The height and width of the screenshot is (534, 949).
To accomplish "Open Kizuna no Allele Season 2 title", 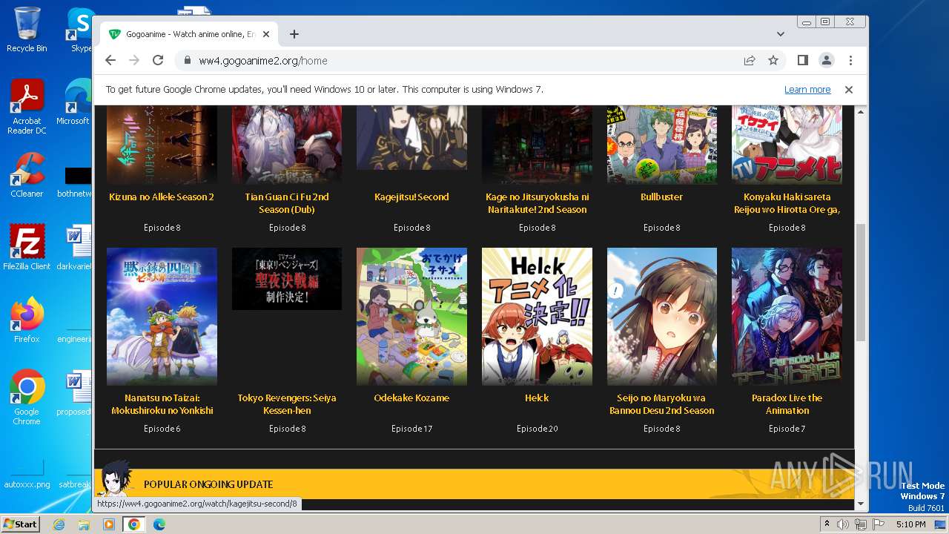I will click(x=162, y=197).
